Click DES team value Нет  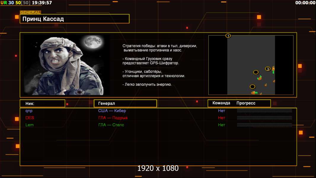tap(221, 118)
